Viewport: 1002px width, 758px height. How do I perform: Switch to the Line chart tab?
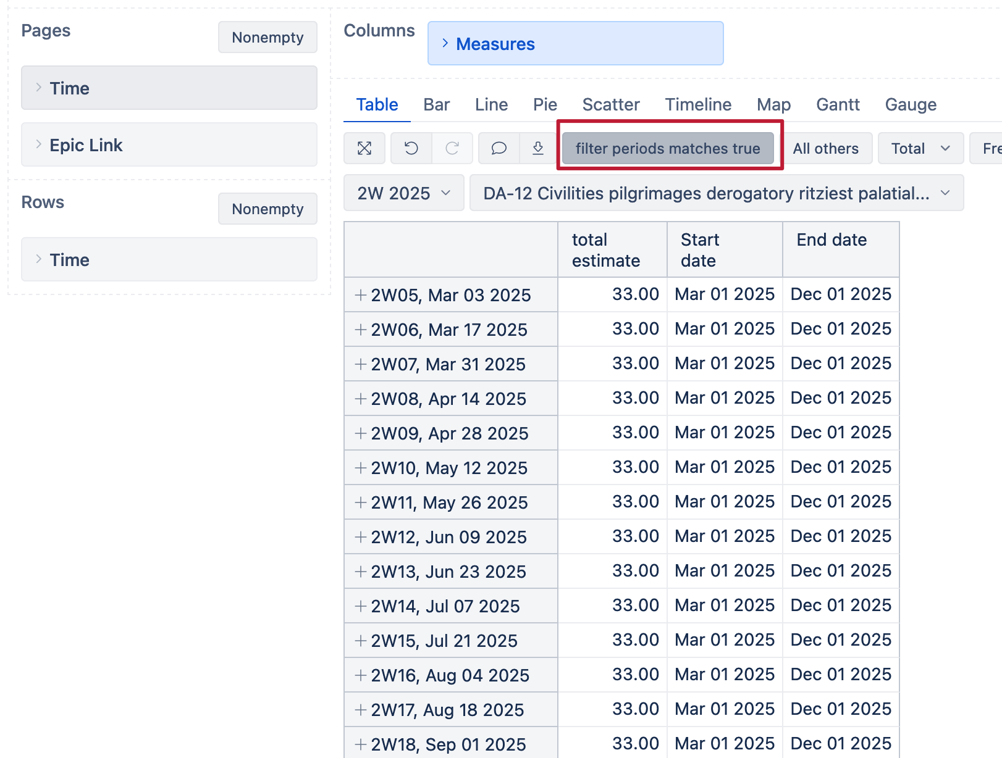pyautogui.click(x=492, y=104)
